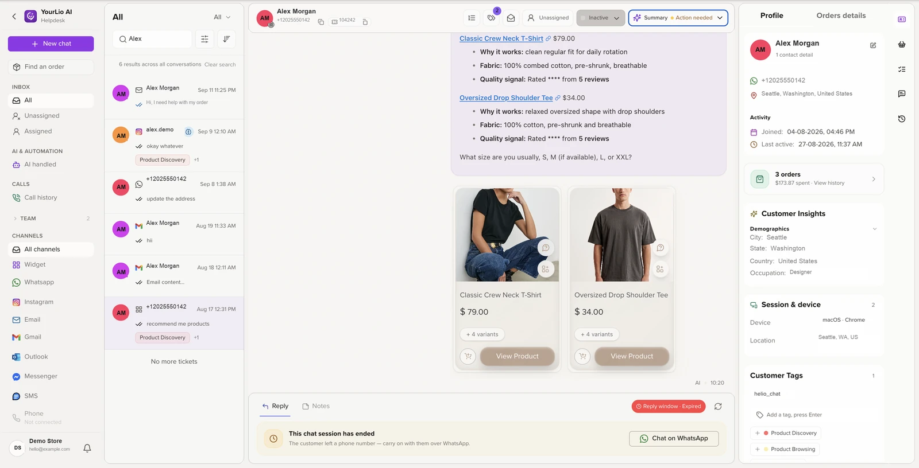View Product for Oversized Drop Shoulder Tee

pyautogui.click(x=632, y=356)
